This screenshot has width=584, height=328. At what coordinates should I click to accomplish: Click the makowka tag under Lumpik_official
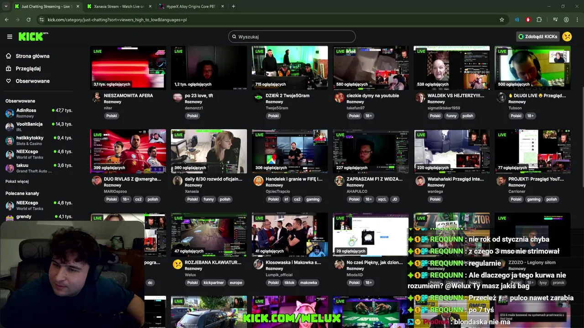(308, 282)
